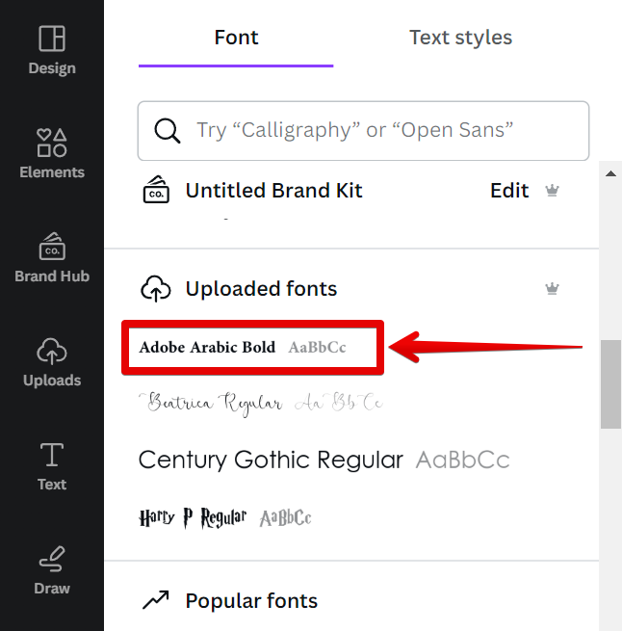Open Brand Hub in sidebar

pos(52,257)
